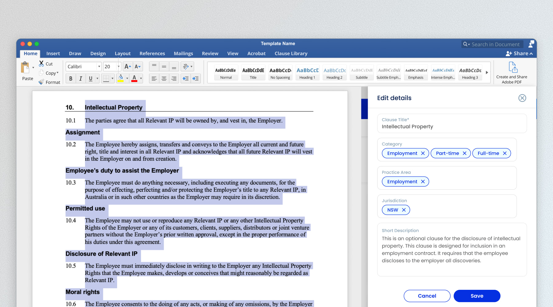Image resolution: width=553 pixels, height=307 pixels.
Task: Toggle italic formatting
Action: tap(80, 79)
